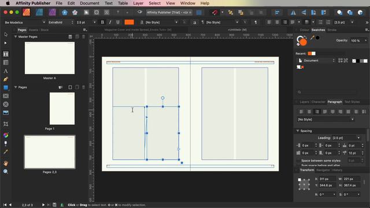Select the Pages 2,3 thumbnail

tap(50, 152)
